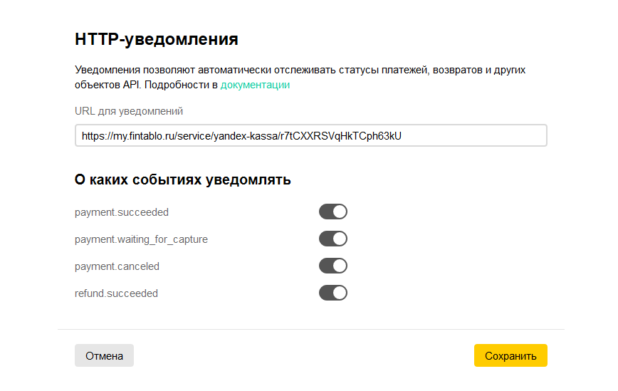Screen dimensions: 618x391
Task: Click the "URL для уведомлений" field label
Action: 129,111
